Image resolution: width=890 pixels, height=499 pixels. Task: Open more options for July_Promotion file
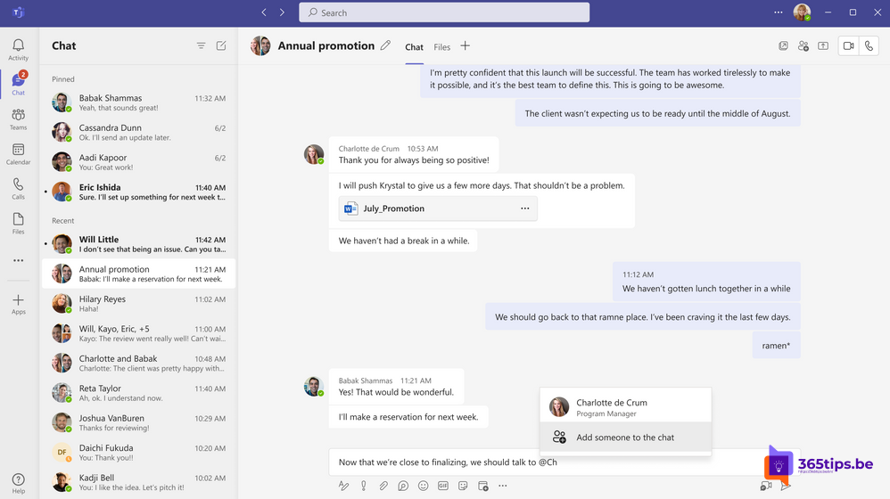[x=525, y=209]
